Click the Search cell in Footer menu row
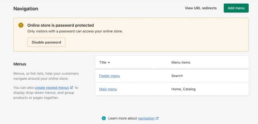Screen dimensions: 258x124 point(177,76)
